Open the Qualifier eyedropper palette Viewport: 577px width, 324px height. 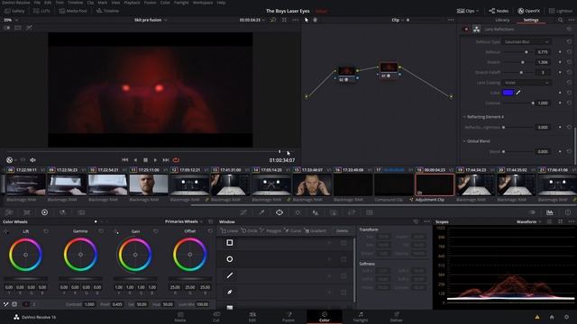coord(261,212)
